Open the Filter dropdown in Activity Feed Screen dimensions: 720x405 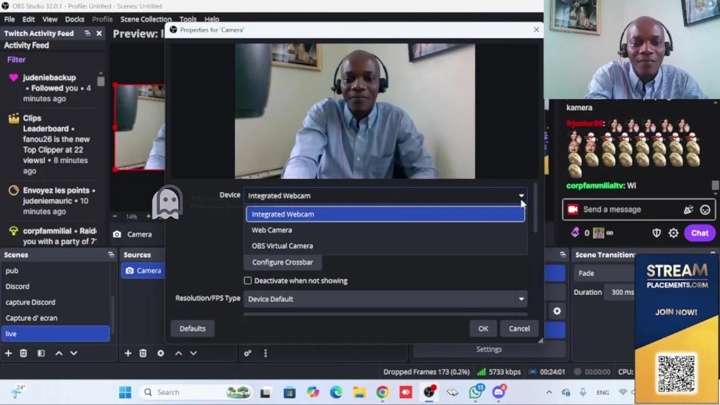click(x=16, y=60)
